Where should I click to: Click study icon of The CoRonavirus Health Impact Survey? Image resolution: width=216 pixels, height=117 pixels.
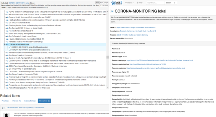[7, 36]
